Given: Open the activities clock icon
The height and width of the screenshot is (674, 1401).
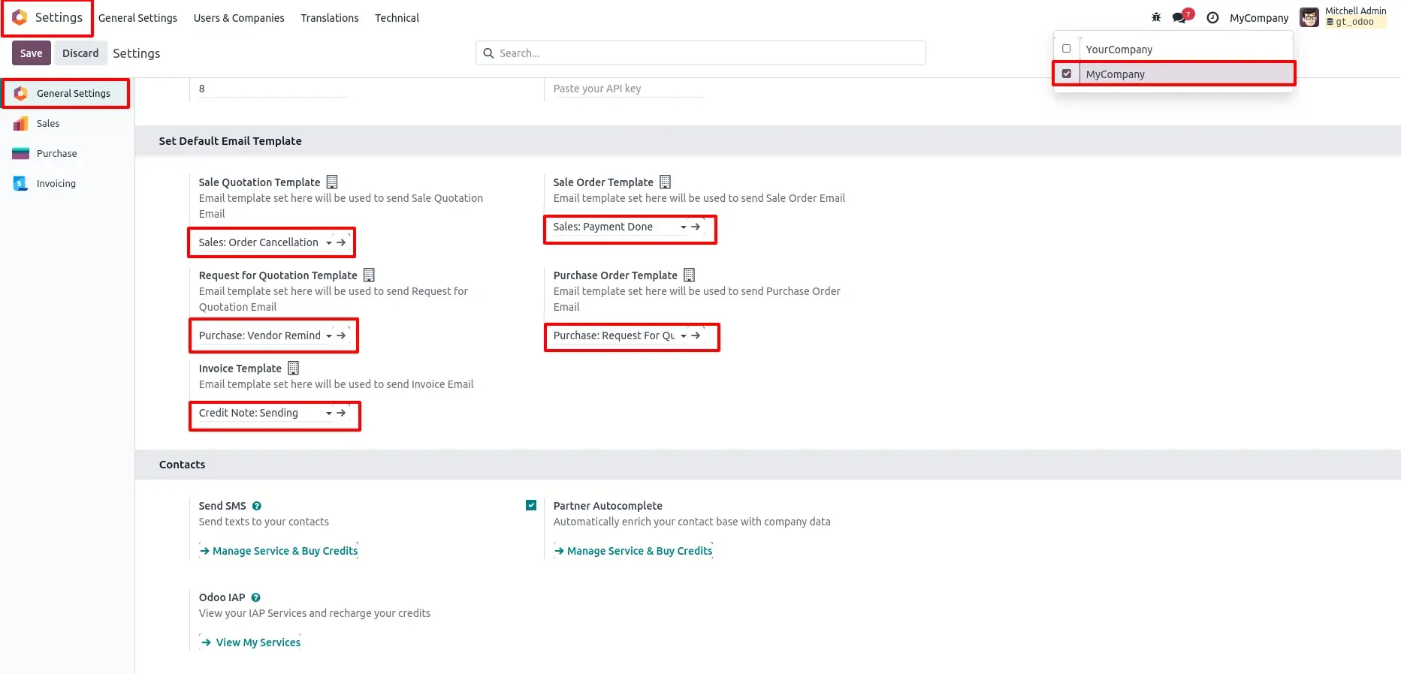Looking at the screenshot, I should tap(1212, 17).
